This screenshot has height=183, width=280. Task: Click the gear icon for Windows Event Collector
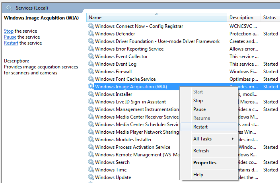[x=91, y=56]
